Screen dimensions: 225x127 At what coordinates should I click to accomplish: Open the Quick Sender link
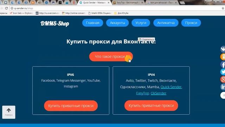tap(171, 87)
